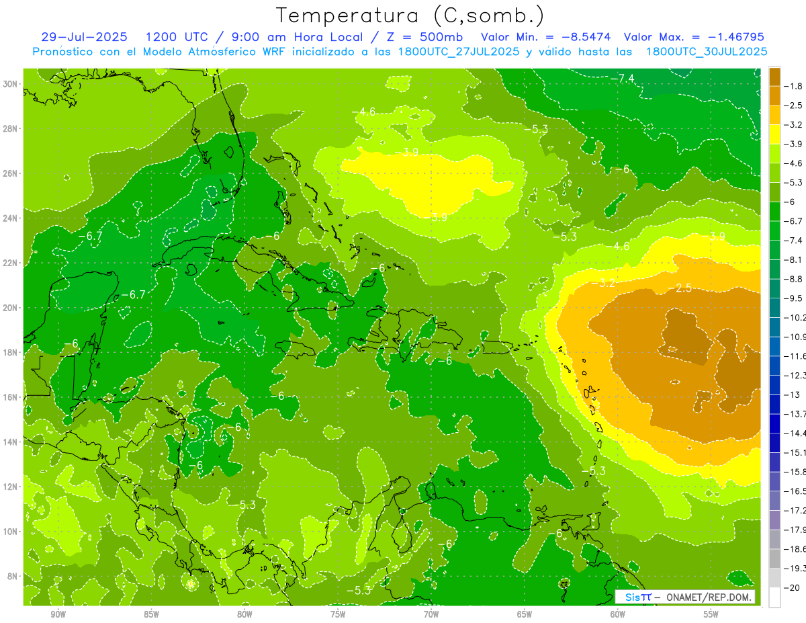Viewport: 806px width, 623px height.
Task: Click the colorbar label '-15.8'
Action: coord(795,472)
